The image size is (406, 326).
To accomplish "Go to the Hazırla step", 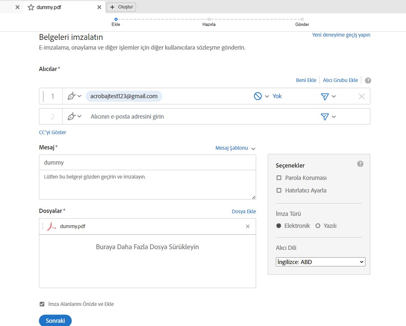I will 209,22.
